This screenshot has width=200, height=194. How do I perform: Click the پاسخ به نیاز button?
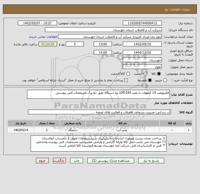point(151,161)
